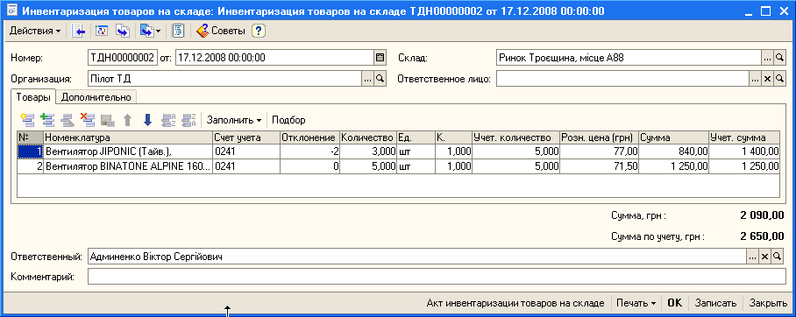This screenshot has width=796, height=317.
Task: Click the Номер field ТДН00000002
Action: click(x=122, y=58)
